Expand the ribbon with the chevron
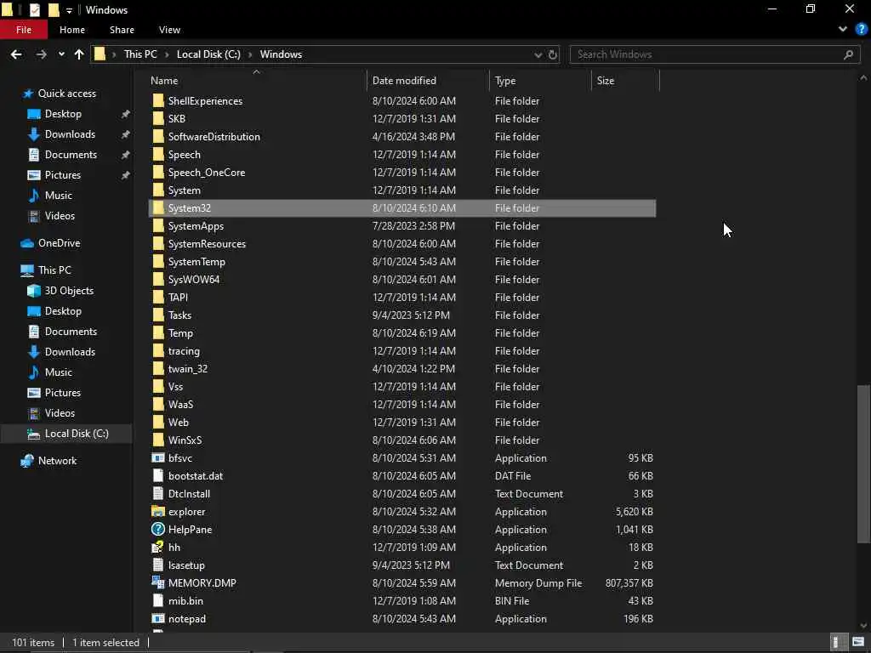Screen dimensions: 871x653 point(843,30)
